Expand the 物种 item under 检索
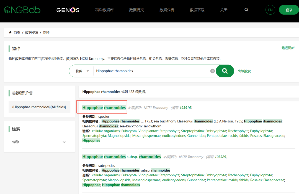The width and height of the screenshot is (299, 194). 39,142
